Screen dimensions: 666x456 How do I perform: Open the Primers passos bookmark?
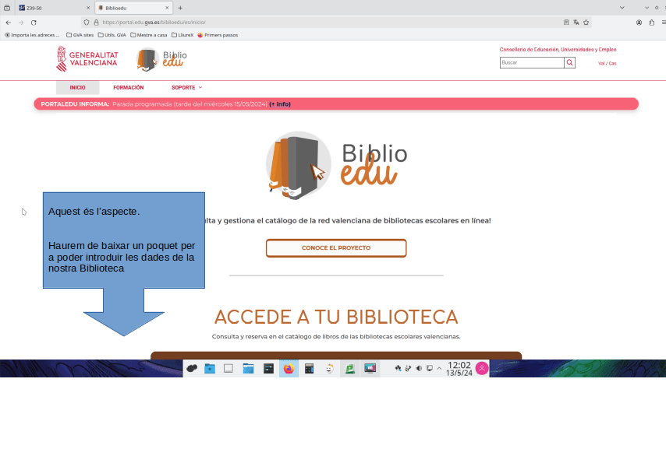tap(218, 35)
